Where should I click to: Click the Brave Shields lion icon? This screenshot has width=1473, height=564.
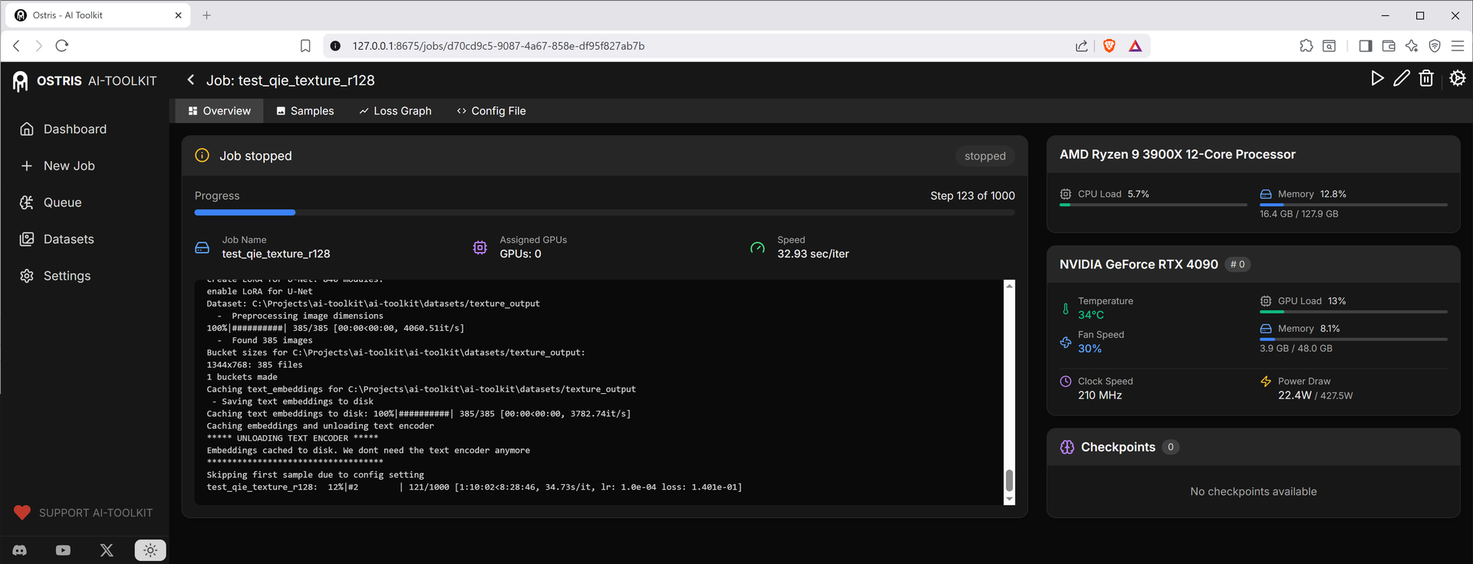pyautogui.click(x=1109, y=46)
